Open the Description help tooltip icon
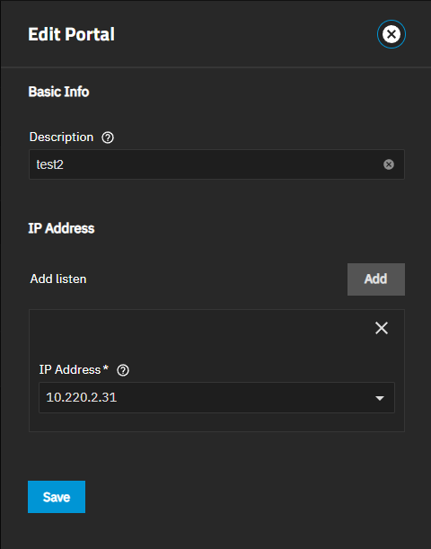 pyautogui.click(x=108, y=137)
